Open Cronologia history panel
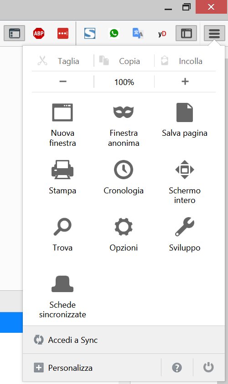Screen dimensions: 228x384 [x=124, y=177]
